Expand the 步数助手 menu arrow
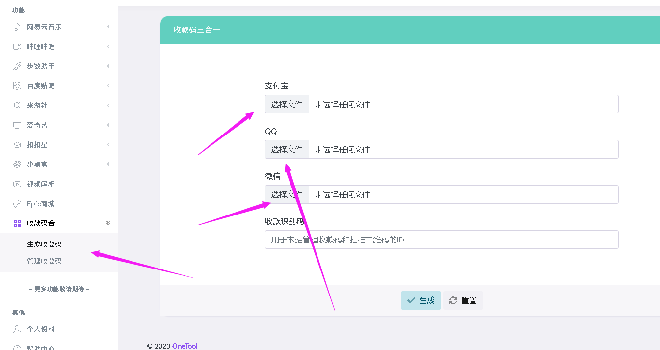Image resolution: width=660 pixels, height=350 pixels. (108, 66)
